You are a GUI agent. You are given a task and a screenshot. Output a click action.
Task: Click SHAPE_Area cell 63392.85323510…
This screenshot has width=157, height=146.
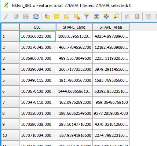[111, 91]
